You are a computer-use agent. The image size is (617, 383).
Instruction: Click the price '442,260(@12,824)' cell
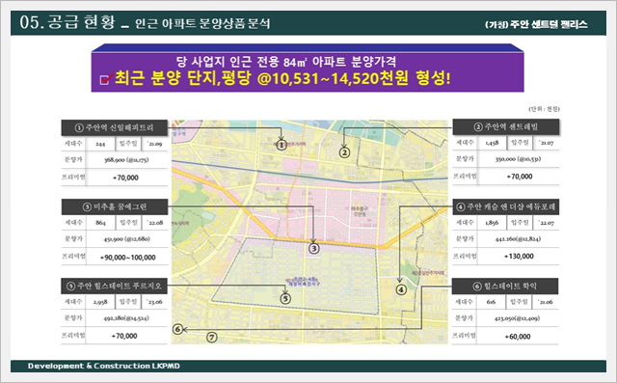(x=518, y=239)
